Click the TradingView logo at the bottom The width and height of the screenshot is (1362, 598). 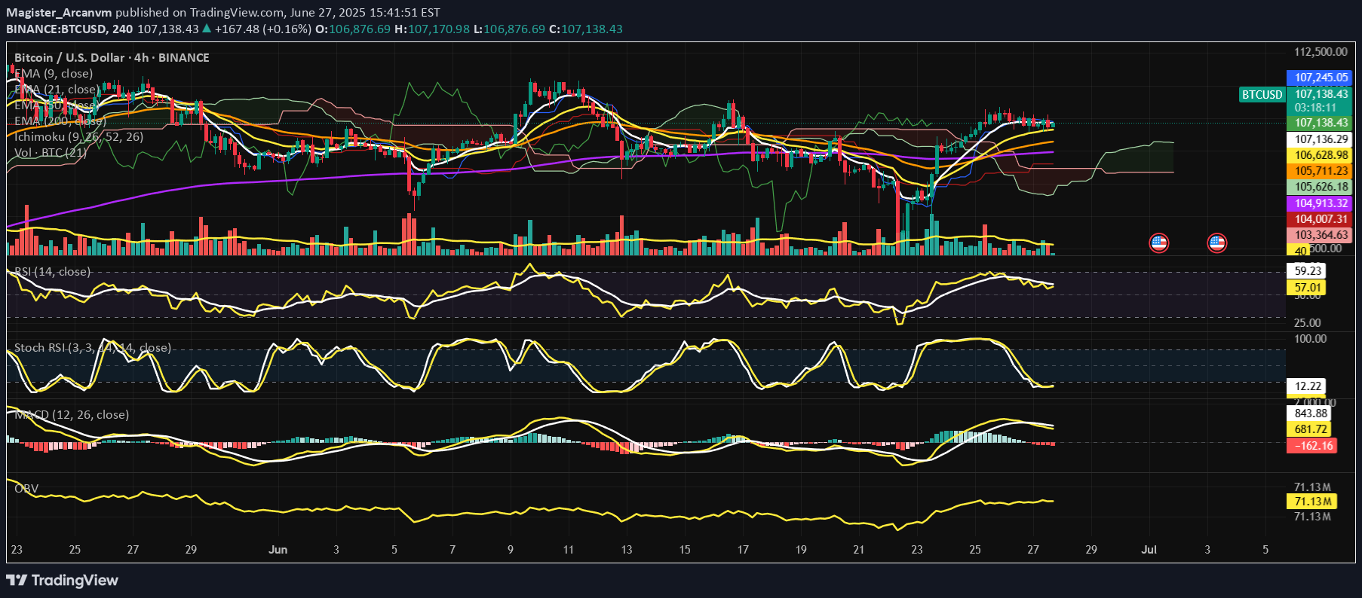(x=63, y=580)
